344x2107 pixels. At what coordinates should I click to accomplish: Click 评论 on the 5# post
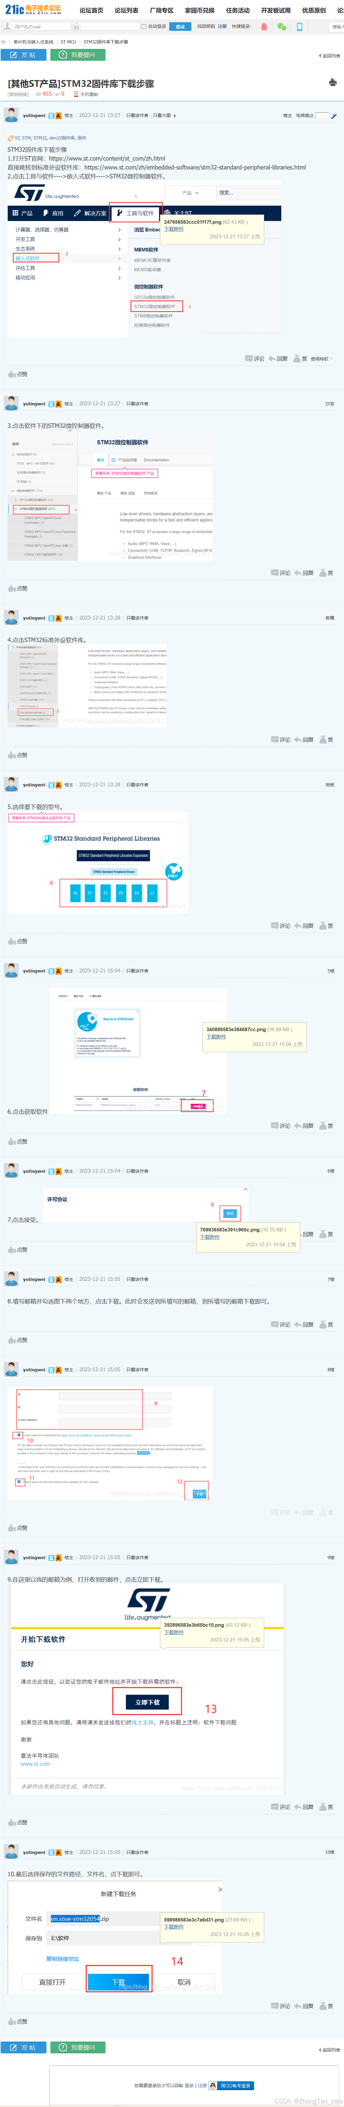point(280,1125)
